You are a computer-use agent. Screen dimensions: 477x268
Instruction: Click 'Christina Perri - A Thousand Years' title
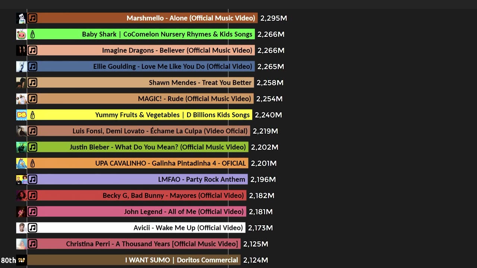pyautogui.click(x=152, y=244)
